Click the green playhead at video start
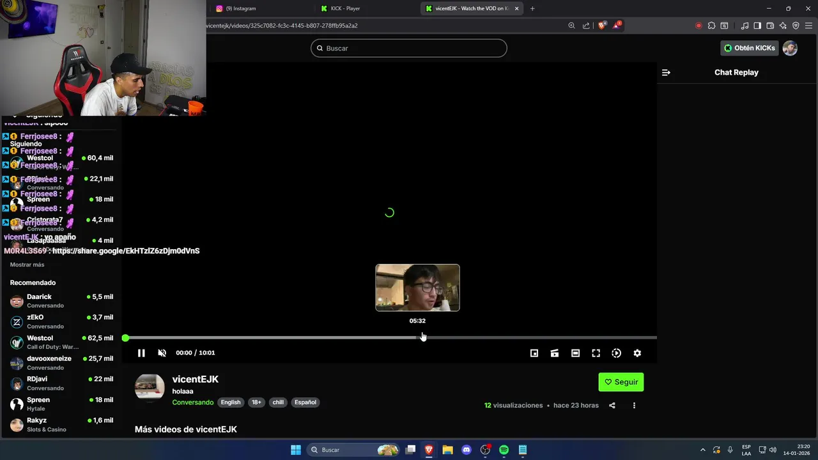This screenshot has width=818, height=460. (125, 337)
